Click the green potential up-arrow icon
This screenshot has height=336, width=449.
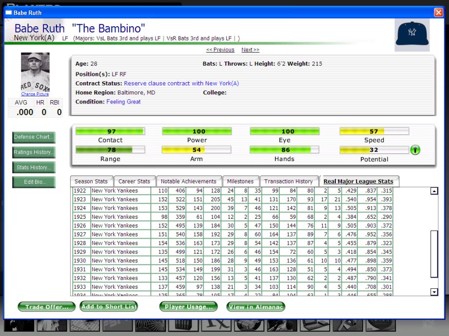tap(415, 150)
